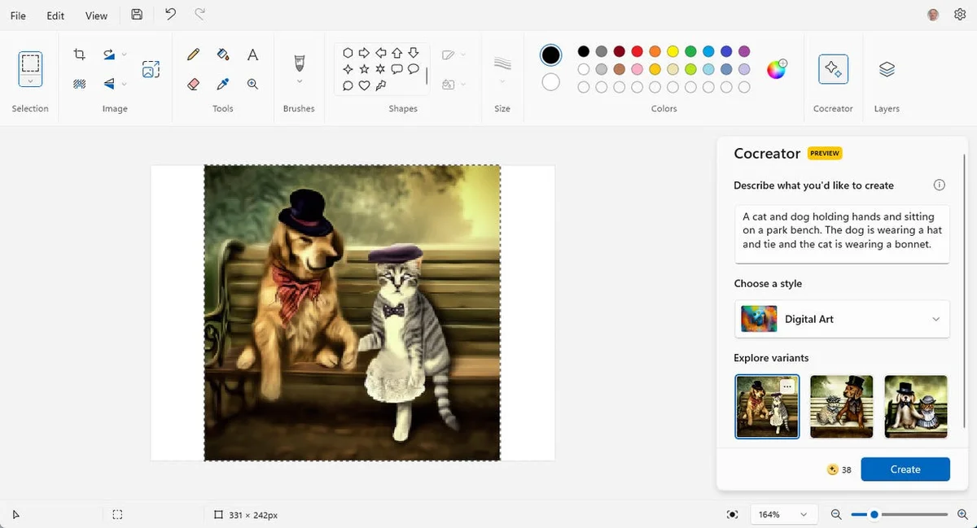Toggle the Cocreator panel button
The image size is (977, 528).
click(x=833, y=70)
